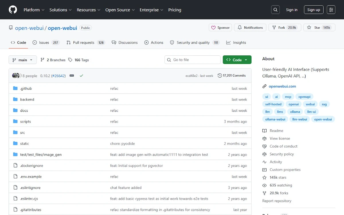Expand the Resources menu

(x=89, y=10)
